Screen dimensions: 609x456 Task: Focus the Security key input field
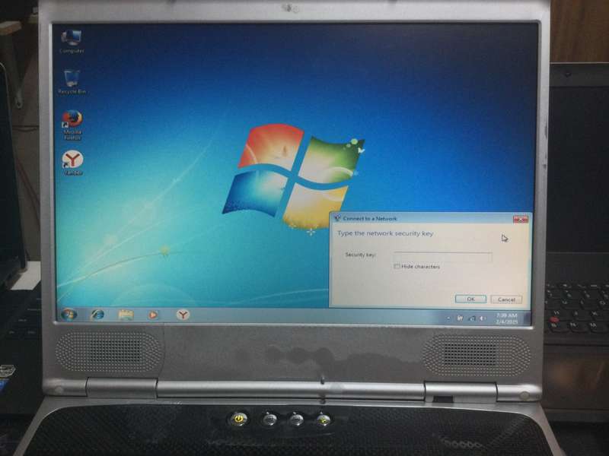(x=443, y=256)
